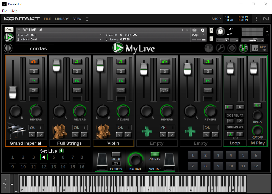This screenshot has height=194, width=272.
Task: Add instrument with second Empty green plus
Action: (x=190, y=131)
